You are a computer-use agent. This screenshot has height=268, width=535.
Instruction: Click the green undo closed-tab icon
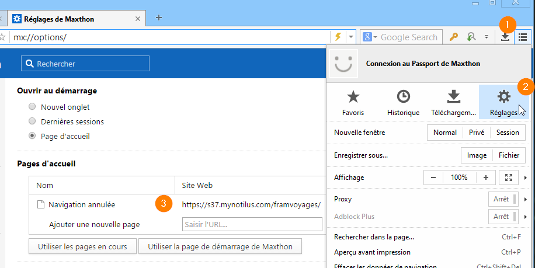[x=471, y=37]
